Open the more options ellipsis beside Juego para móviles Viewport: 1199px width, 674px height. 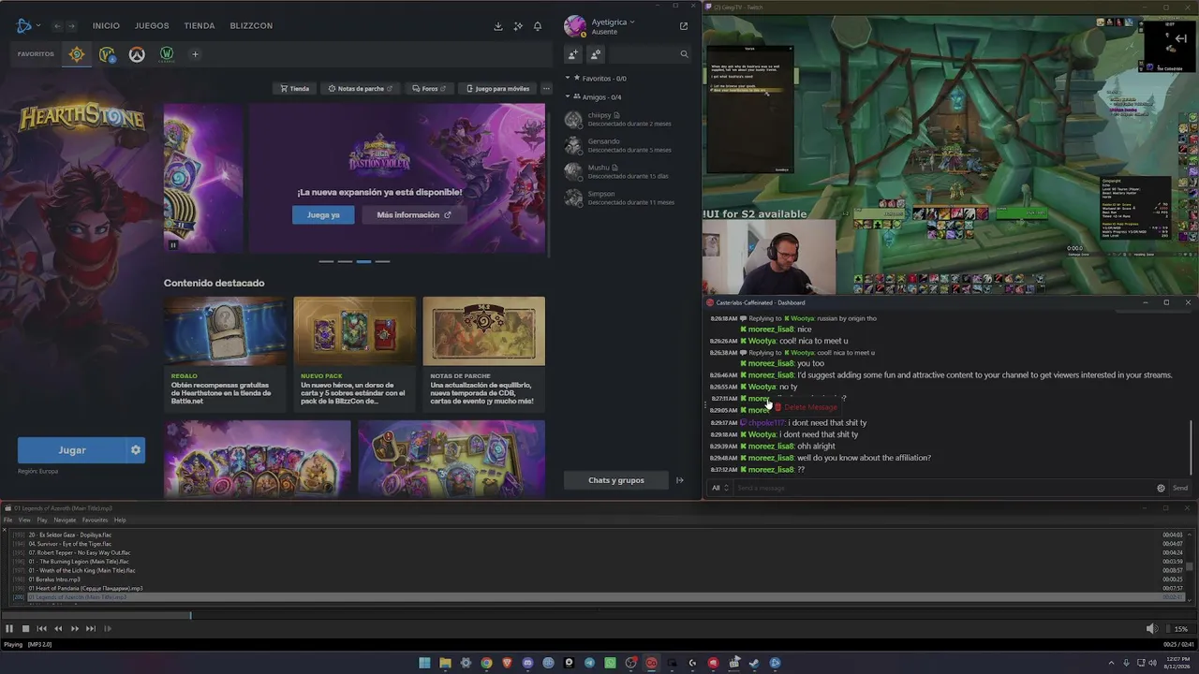[546, 89]
